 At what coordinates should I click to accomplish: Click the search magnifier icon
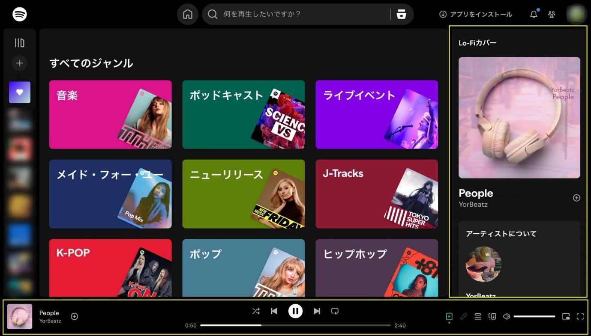213,14
